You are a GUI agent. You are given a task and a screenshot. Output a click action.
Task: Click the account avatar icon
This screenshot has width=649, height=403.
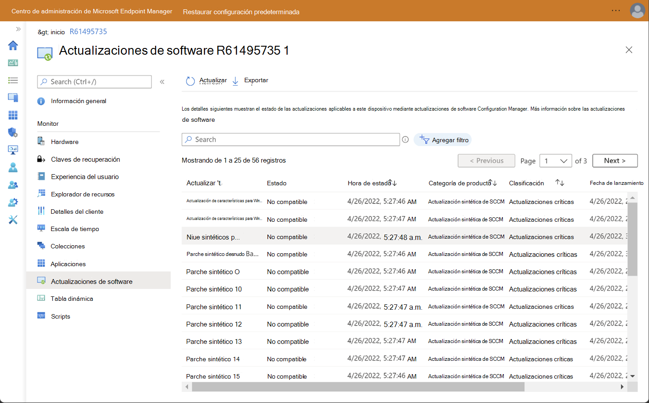click(637, 11)
